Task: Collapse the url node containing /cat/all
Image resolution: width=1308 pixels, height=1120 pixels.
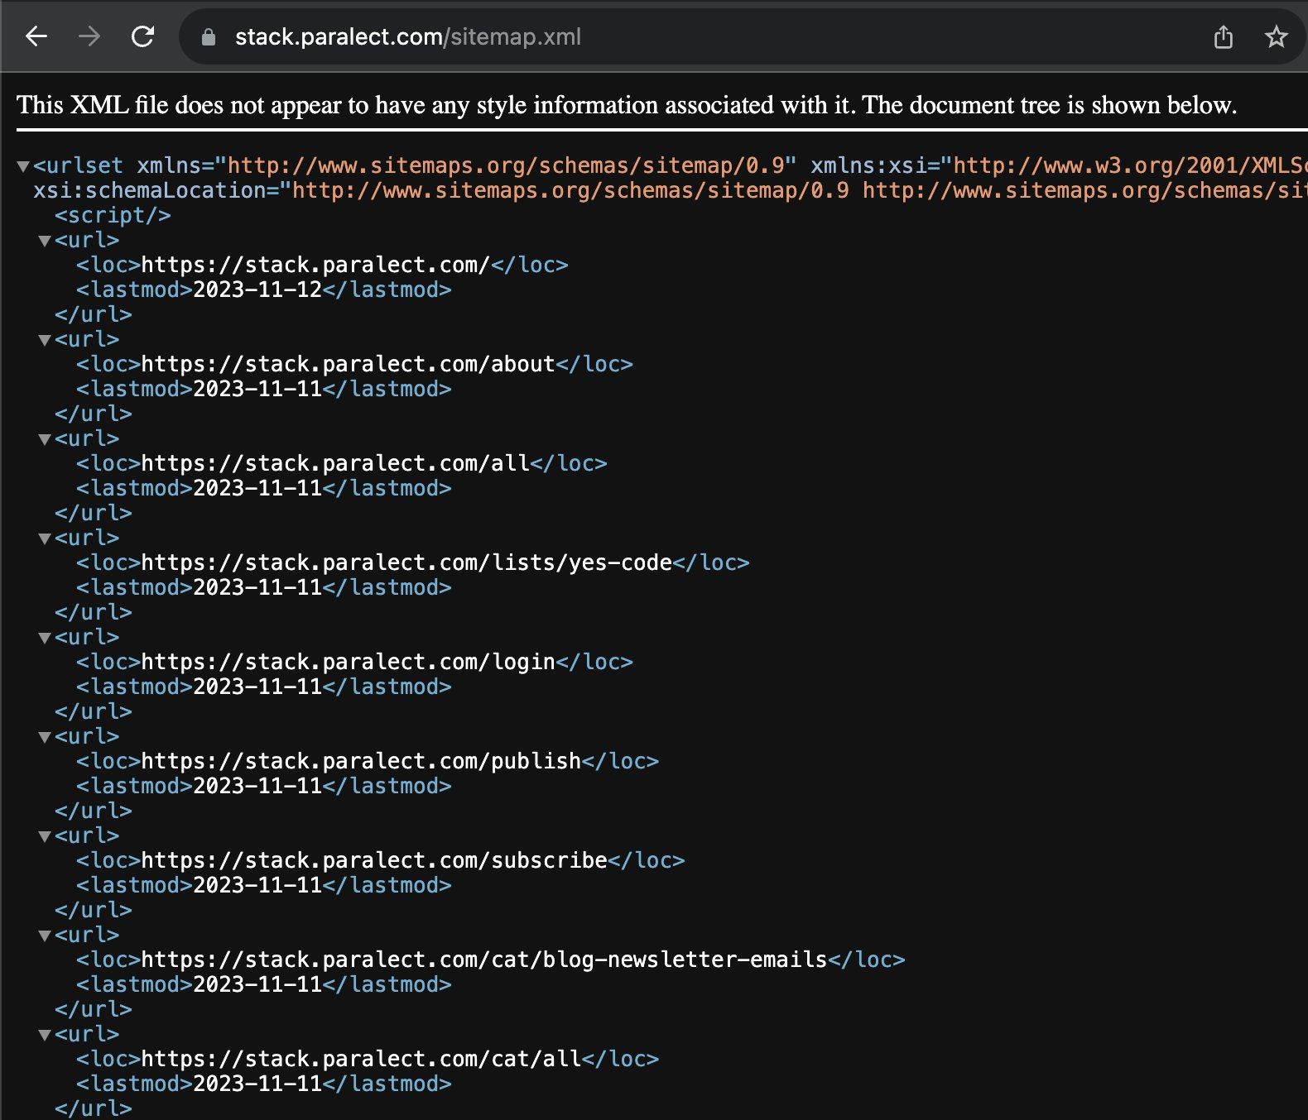Action: point(45,1035)
